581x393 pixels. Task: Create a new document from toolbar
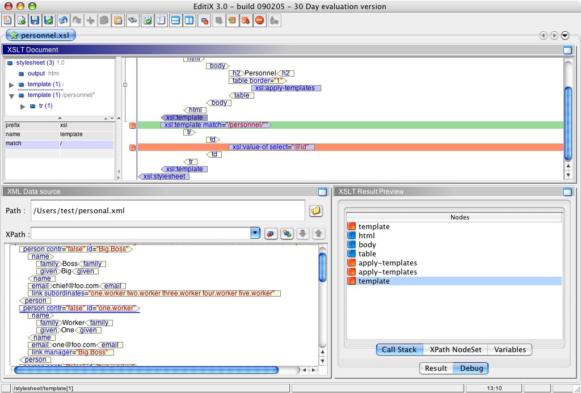(8, 20)
